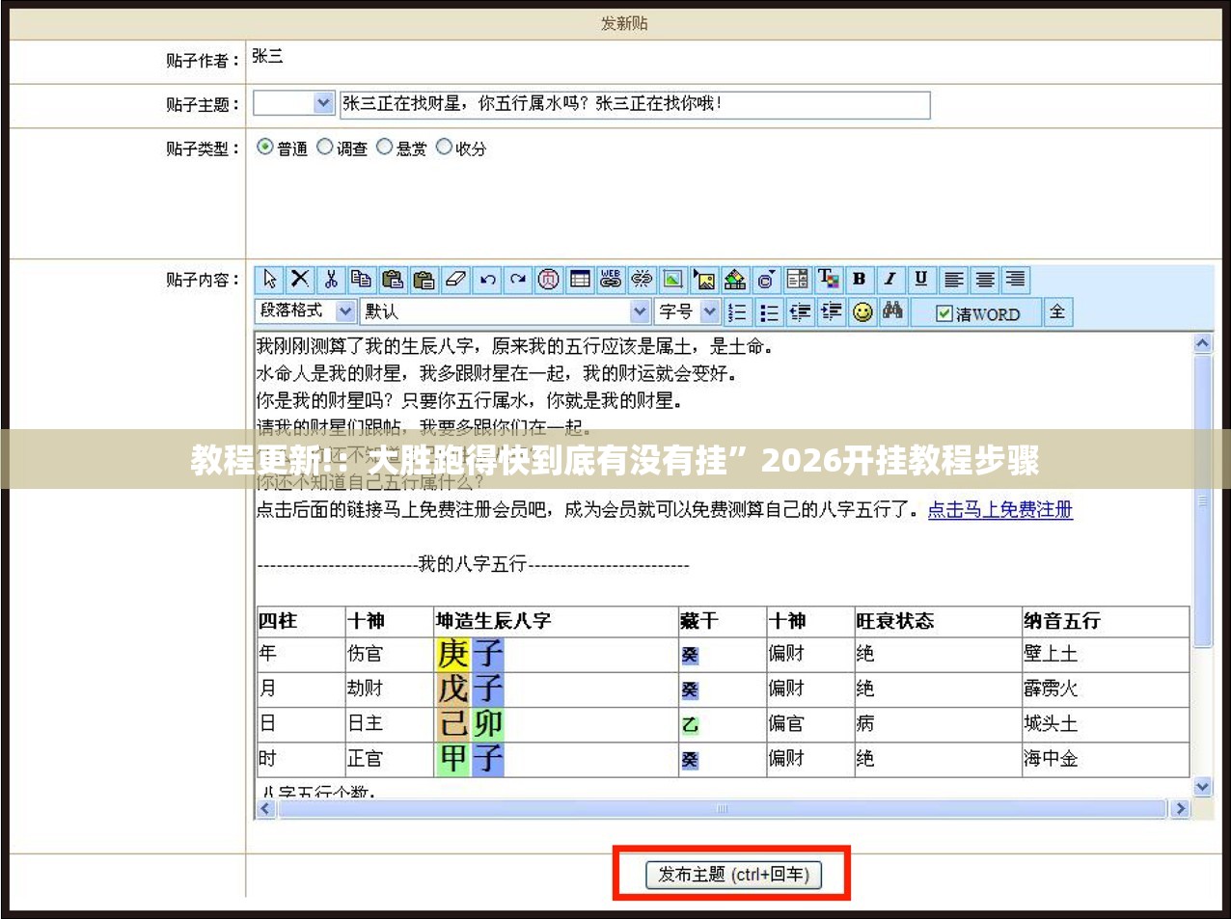Click the editor vertical scrollbar thumb

(1202, 501)
